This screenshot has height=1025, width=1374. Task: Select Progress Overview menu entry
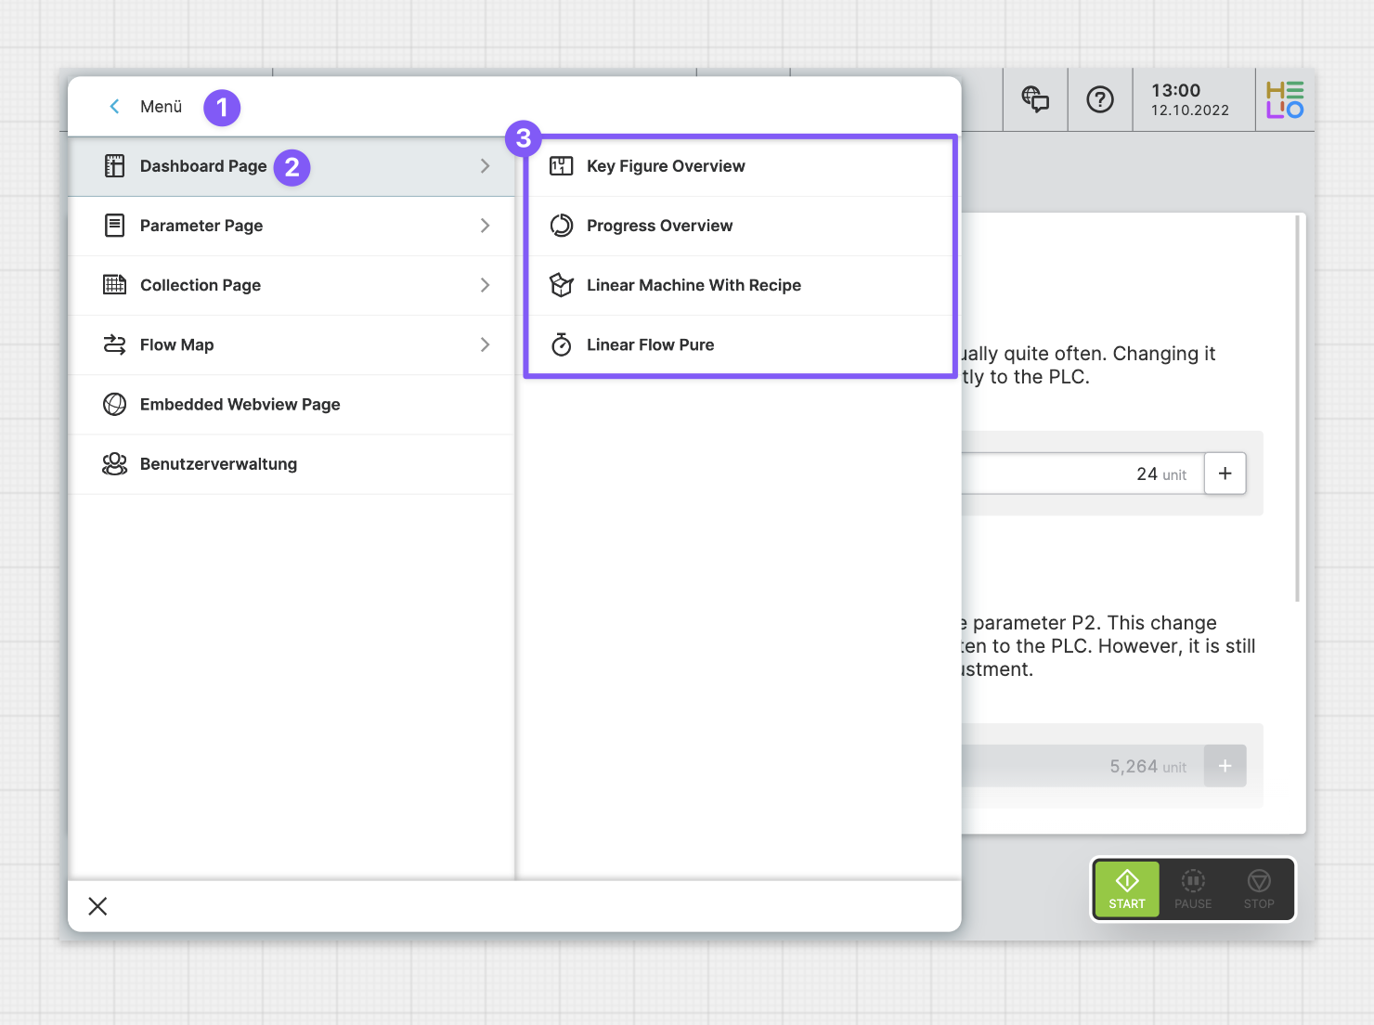659,226
